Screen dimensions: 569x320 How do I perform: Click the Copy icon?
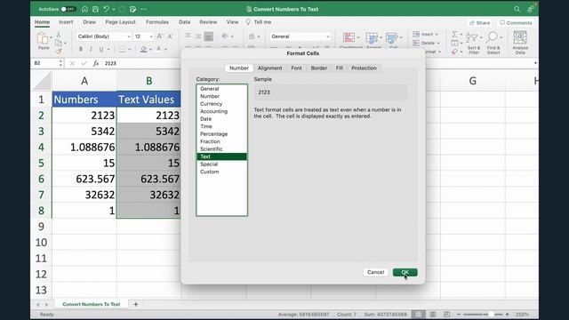point(59,43)
